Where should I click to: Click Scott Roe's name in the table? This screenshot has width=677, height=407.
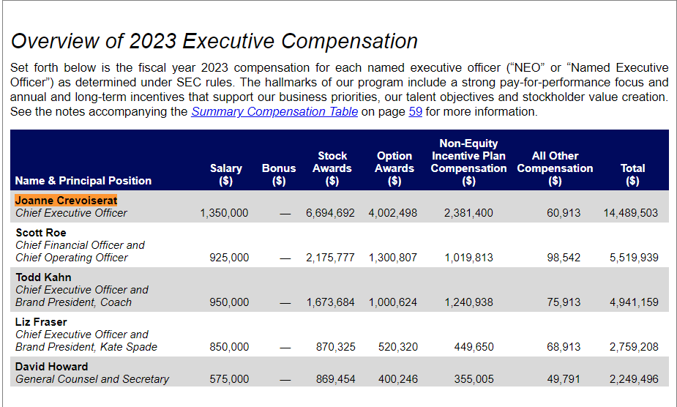[41, 233]
